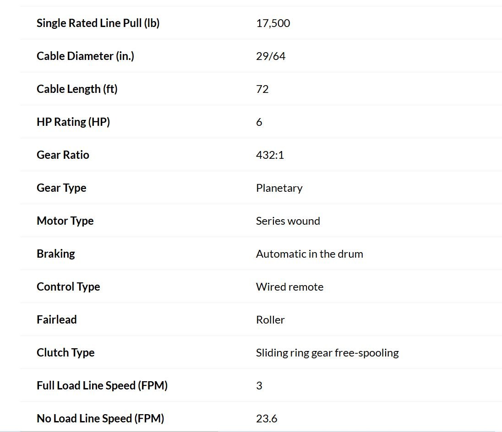The height and width of the screenshot is (432, 502).
Task: Click the Planetary gear type value
Action: coord(279,188)
